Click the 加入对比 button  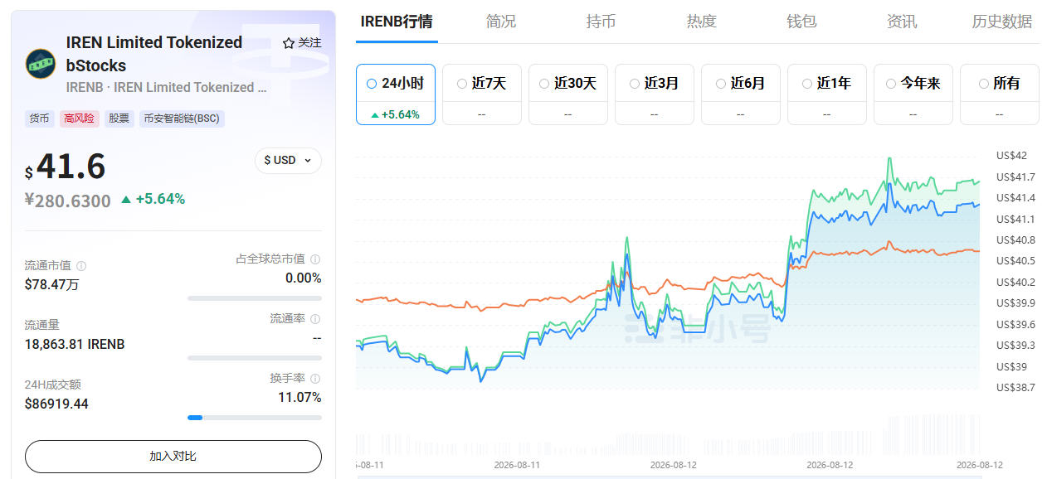173,456
